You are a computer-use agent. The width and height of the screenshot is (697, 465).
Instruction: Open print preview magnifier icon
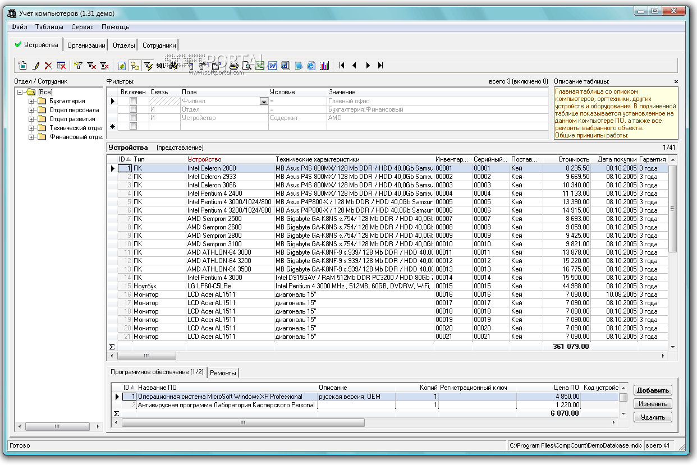247,66
